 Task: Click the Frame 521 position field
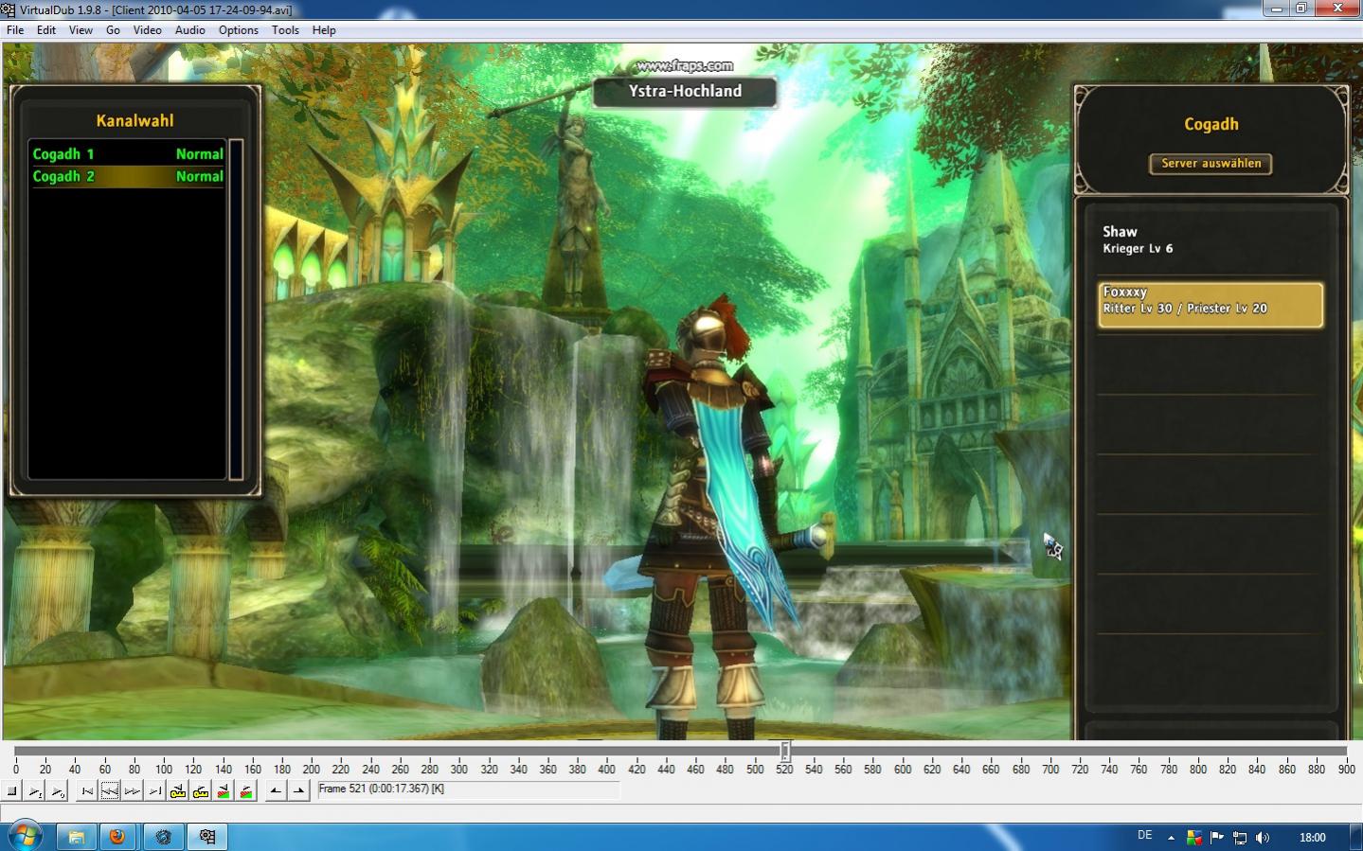point(468,789)
